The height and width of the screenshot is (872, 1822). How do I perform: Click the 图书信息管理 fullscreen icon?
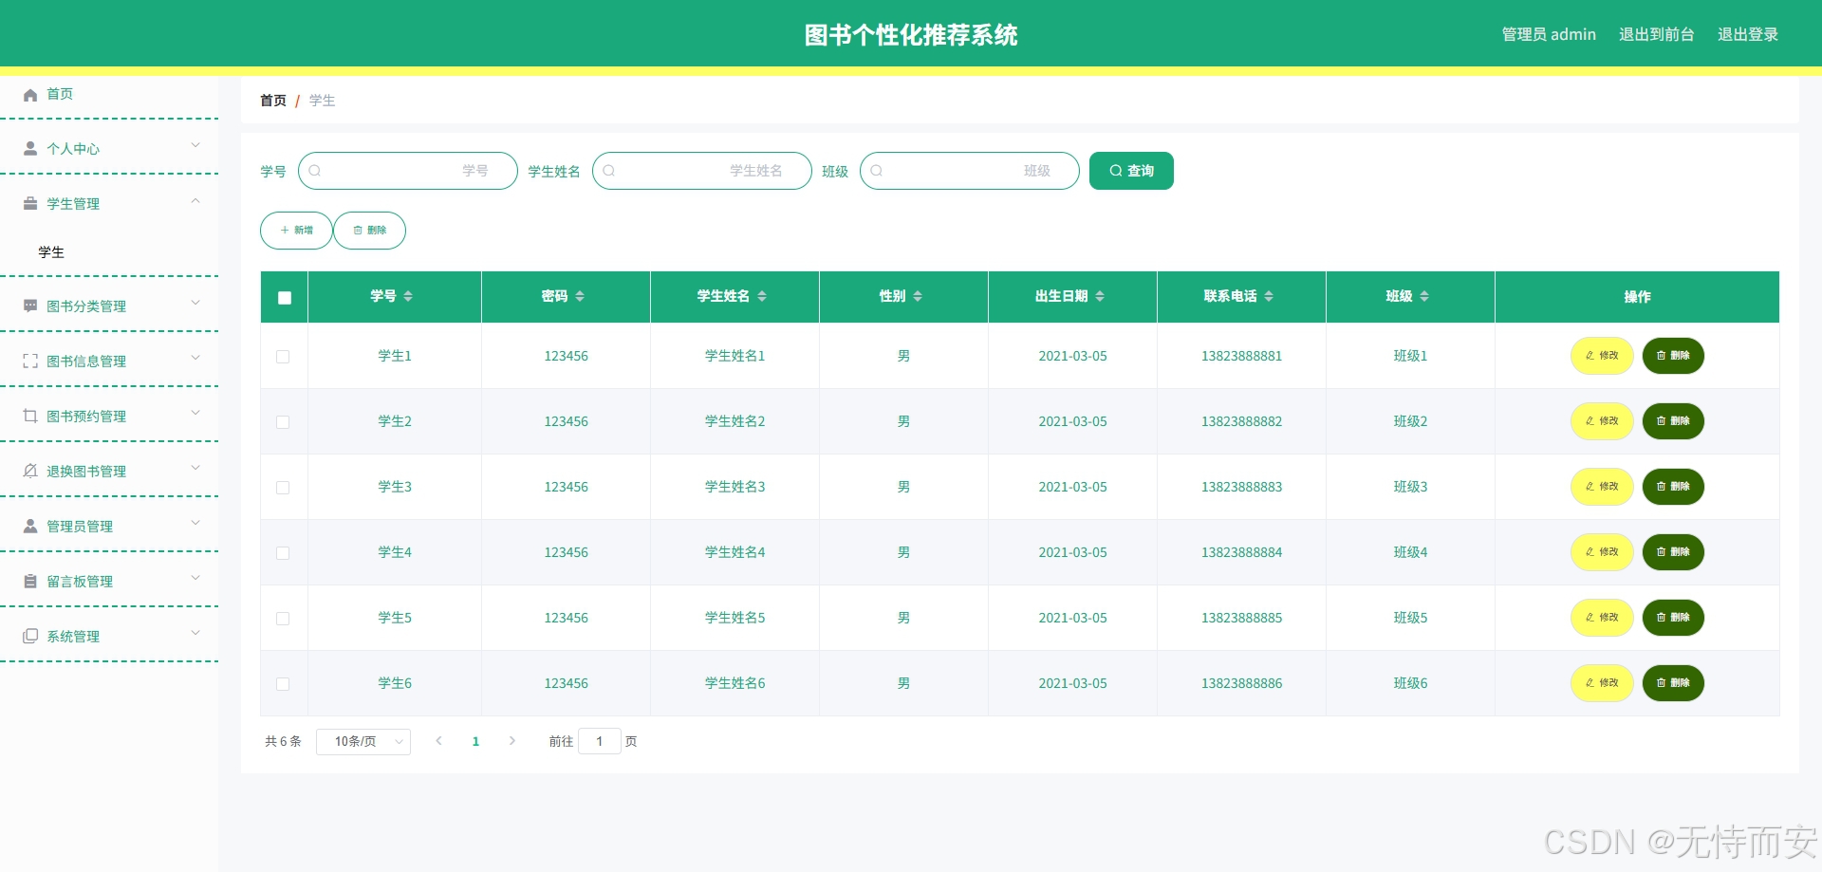click(30, 362)
